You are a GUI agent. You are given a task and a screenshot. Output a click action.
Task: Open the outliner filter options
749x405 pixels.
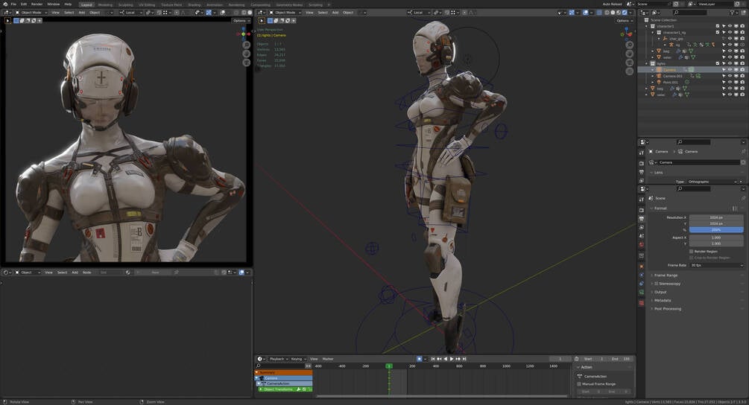coord(734,13)
